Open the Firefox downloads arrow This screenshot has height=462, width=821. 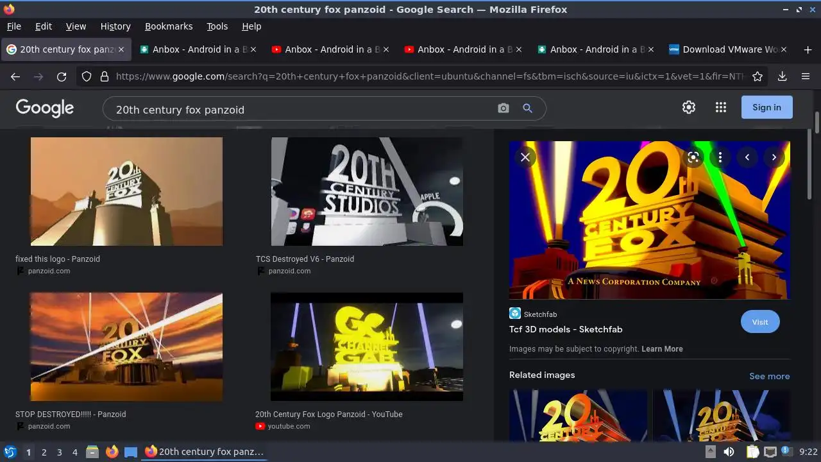(782, 76)
